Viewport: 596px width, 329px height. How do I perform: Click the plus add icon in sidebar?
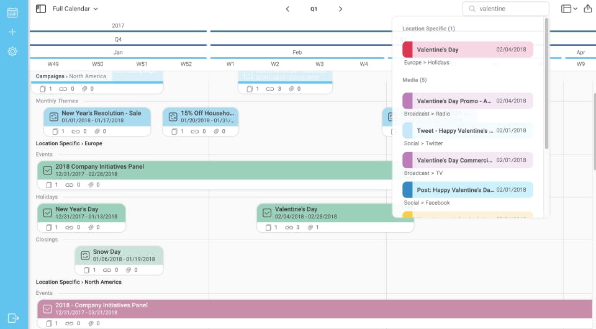click(12, 32)
